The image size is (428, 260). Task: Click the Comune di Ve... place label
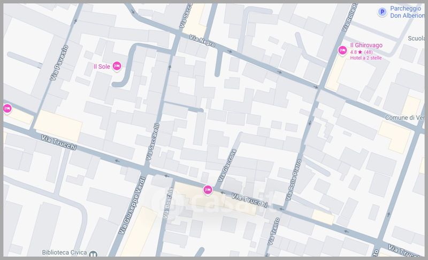404,117
